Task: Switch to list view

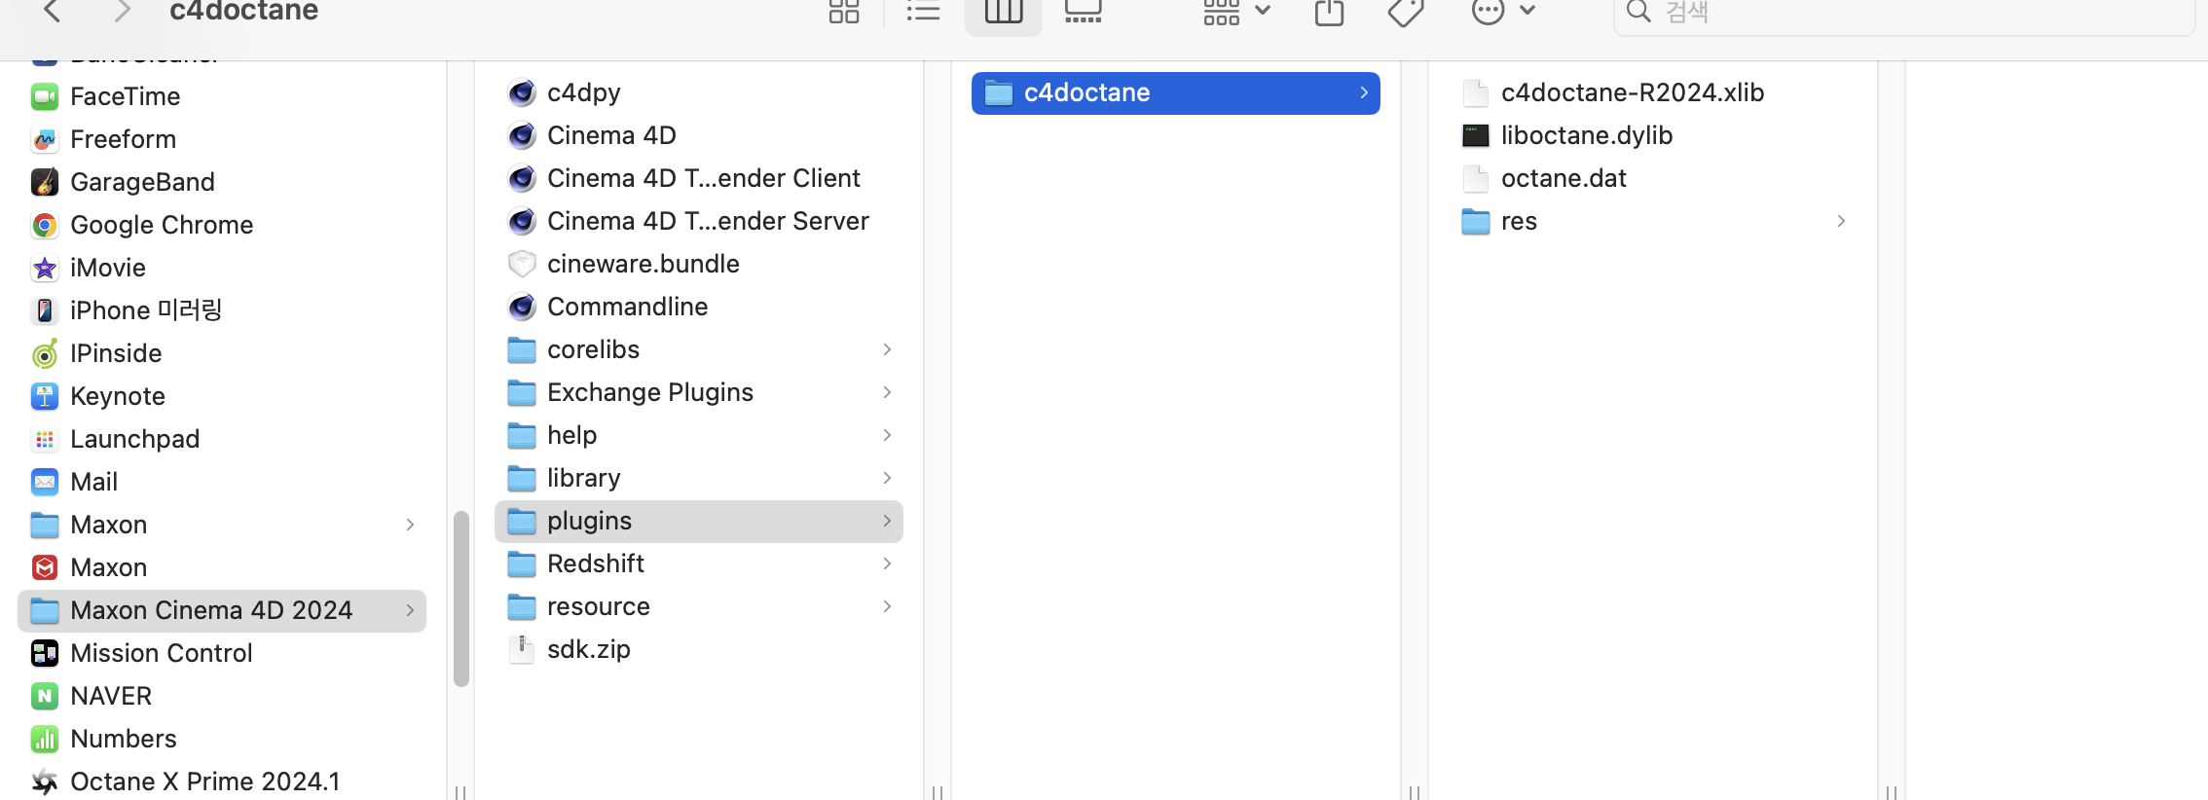Action: pyautogui.click(x=922, y=12)
